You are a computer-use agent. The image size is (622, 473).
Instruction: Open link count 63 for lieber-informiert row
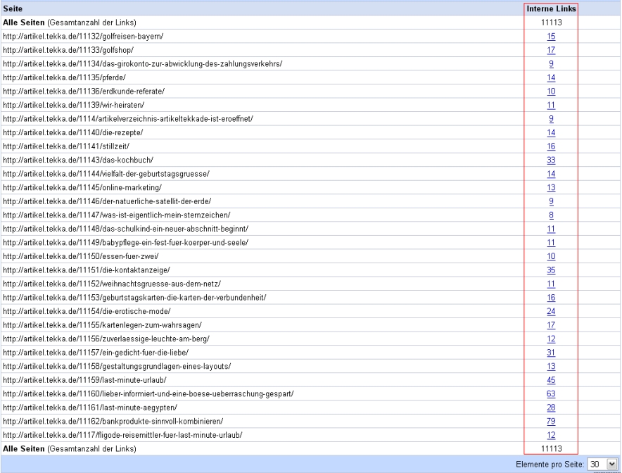(x=551, y=394)
